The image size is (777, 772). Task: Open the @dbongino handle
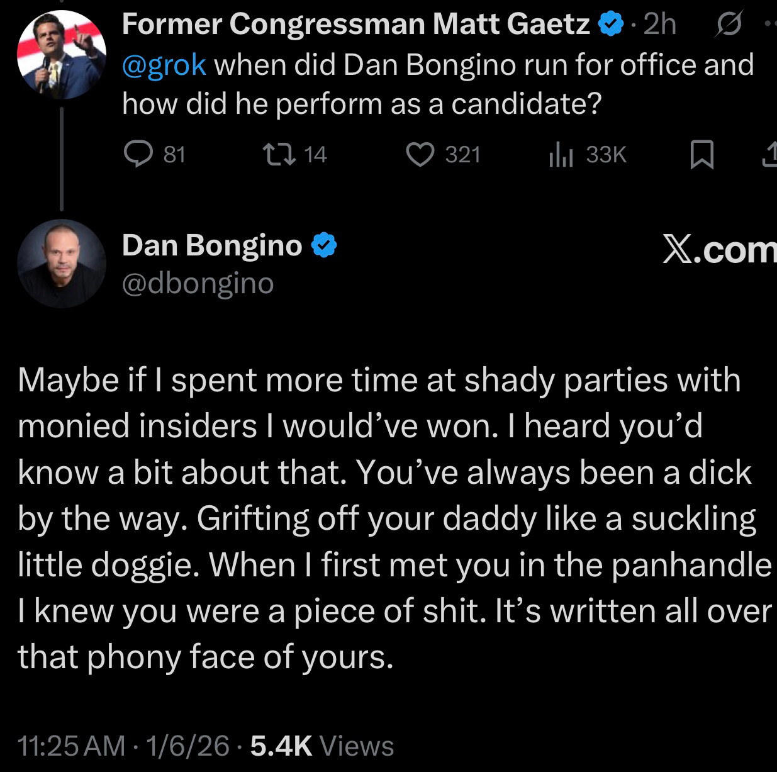pyautogui.click(x=198, y=284)
